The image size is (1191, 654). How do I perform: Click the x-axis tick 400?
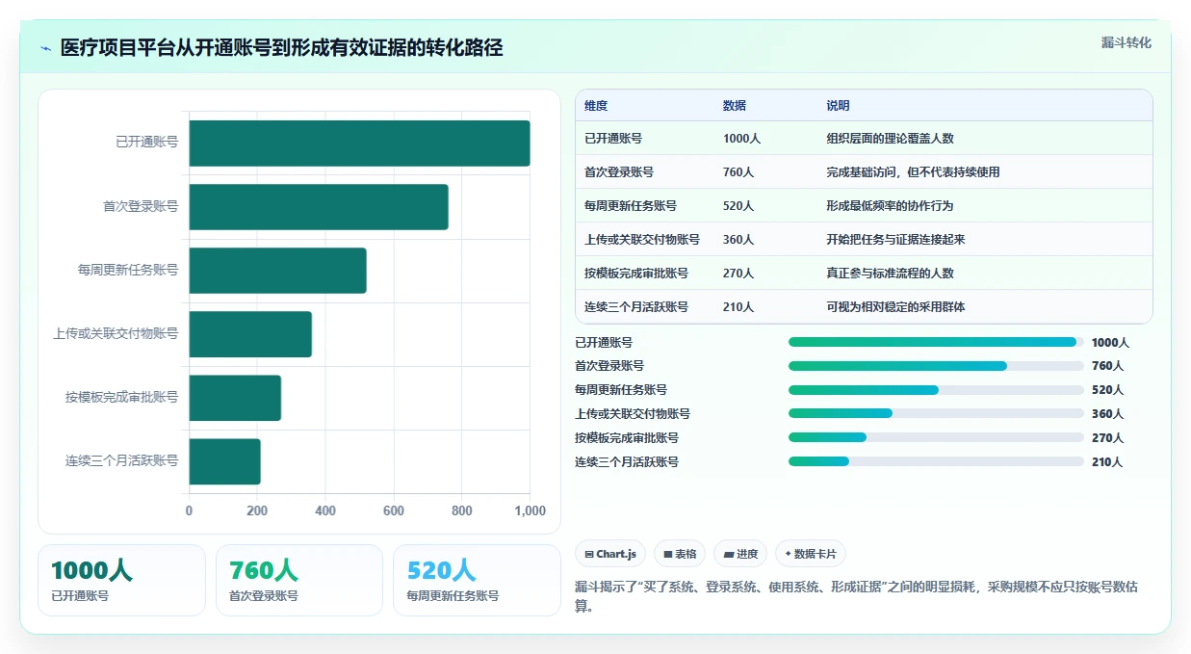[x=325, y=511]
